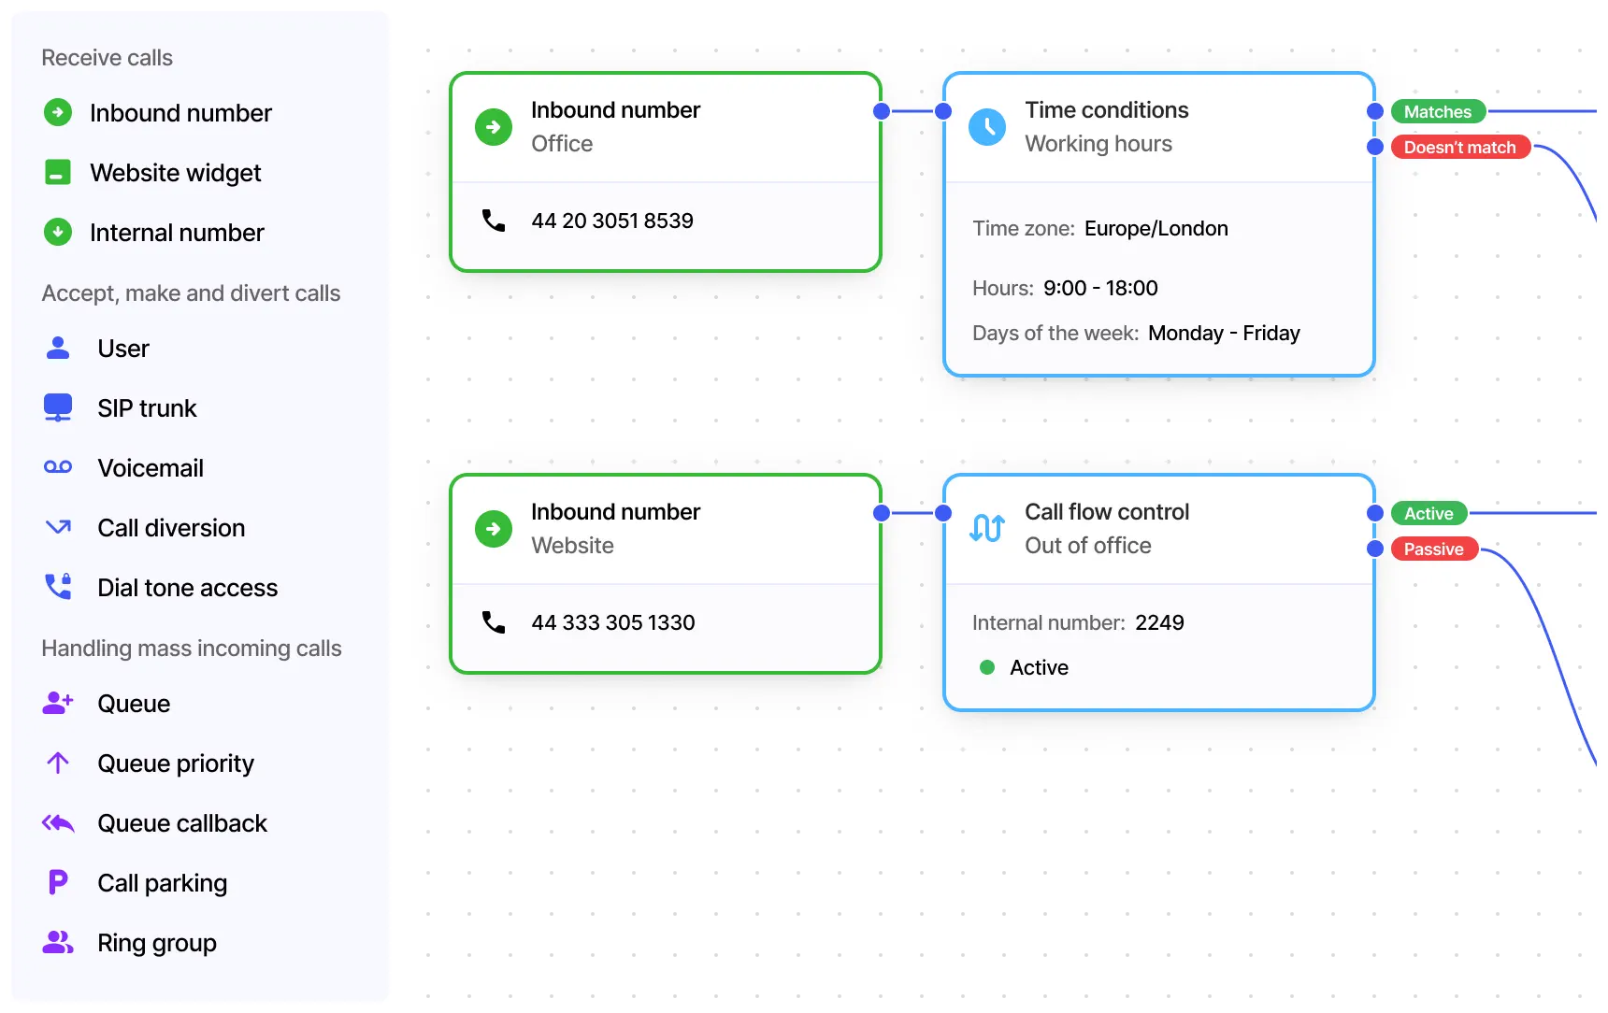Choose the Call diversion sidebar label

click(x=171, y=528)
